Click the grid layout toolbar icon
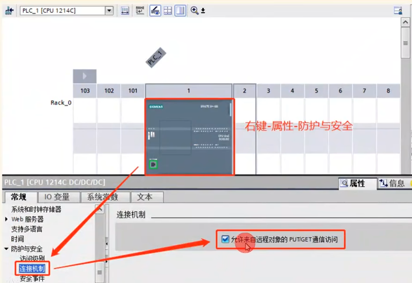 (x=168, y=11)
